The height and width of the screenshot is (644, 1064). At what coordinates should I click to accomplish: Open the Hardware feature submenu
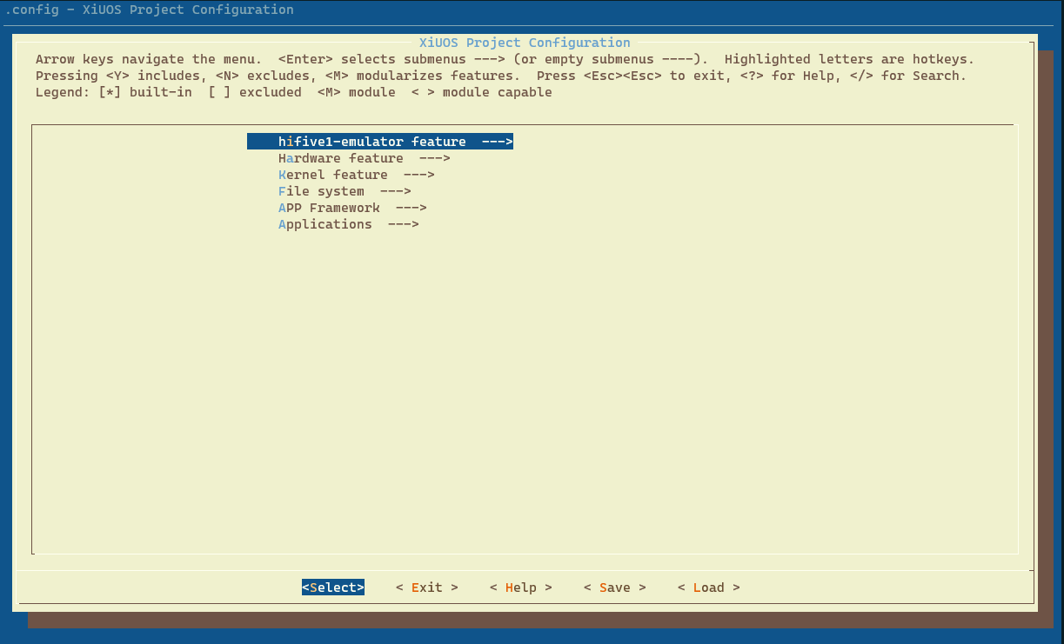(364, 158)
